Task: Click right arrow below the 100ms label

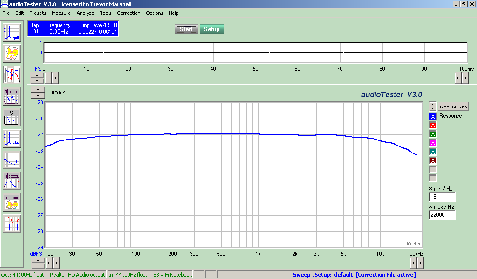Action: pos(465,78)
